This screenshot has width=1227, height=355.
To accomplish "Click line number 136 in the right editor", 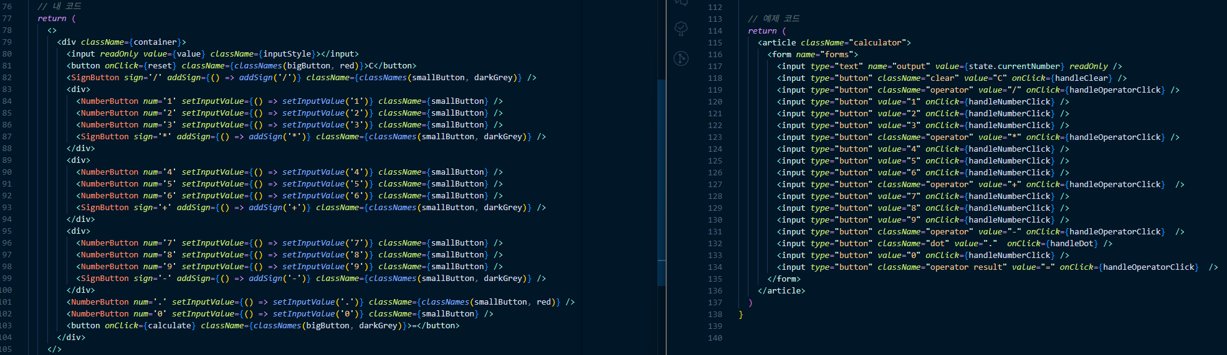I will point(715,291).
